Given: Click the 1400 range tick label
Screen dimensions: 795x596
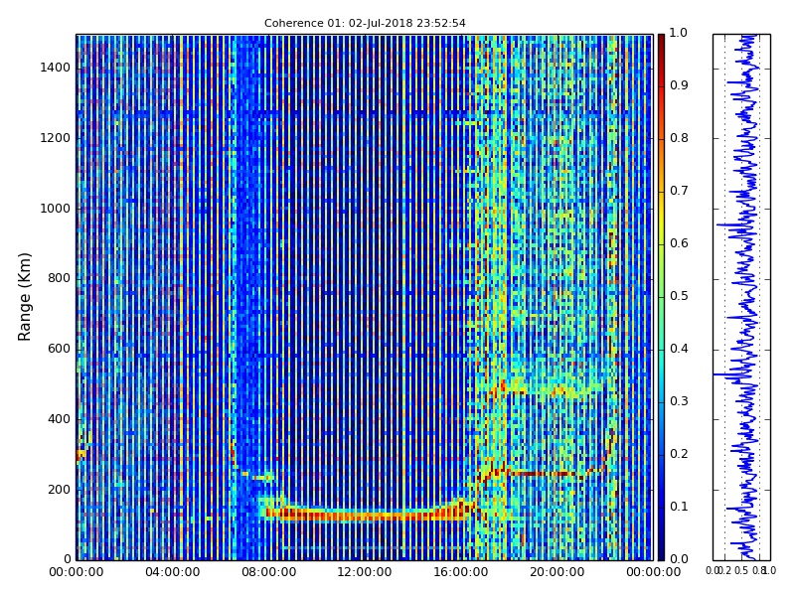Looking at the screenshot, I should point(56,68).
